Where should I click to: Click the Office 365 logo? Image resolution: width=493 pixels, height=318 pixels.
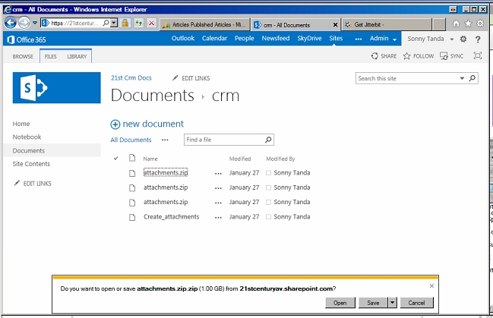(x=27, y=39)
